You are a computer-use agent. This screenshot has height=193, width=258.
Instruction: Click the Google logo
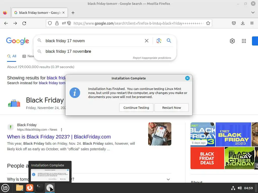pos(17,41)
